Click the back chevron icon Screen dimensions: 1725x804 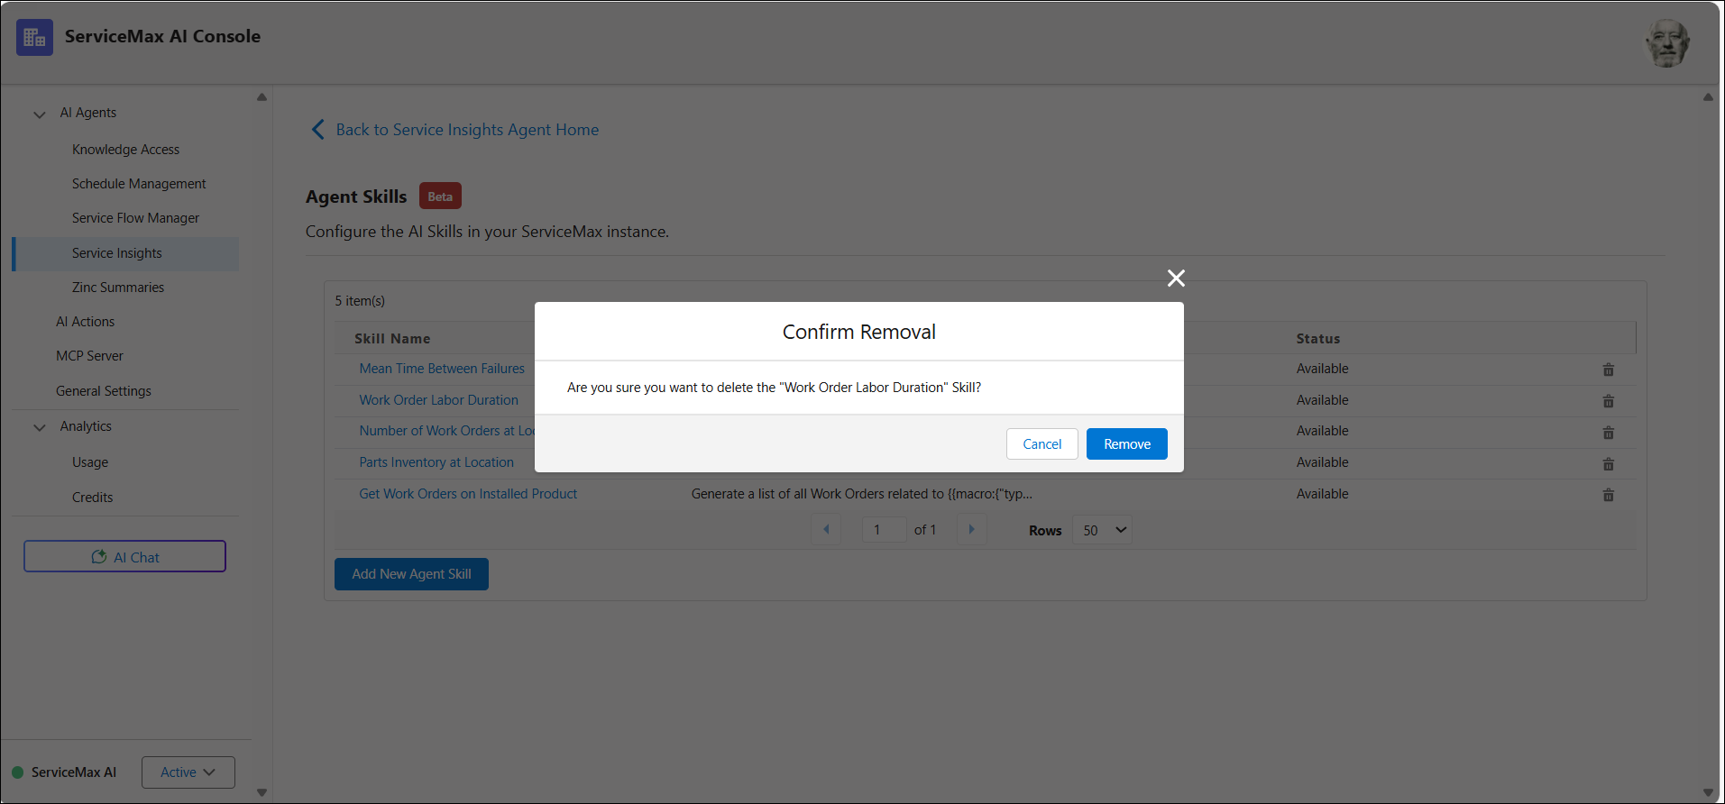point(317,130)
